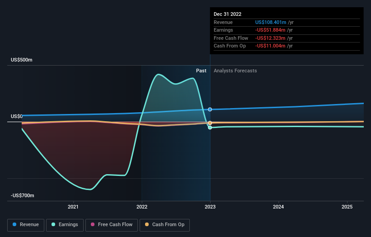Click the Past section label
The width and height of the screenshot is (371, 237).
pyautogui.click(x=201, y=71)
